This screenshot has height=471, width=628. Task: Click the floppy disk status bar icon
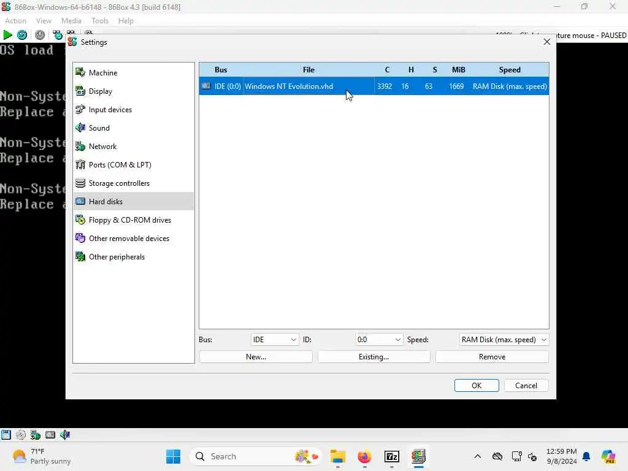6,435
